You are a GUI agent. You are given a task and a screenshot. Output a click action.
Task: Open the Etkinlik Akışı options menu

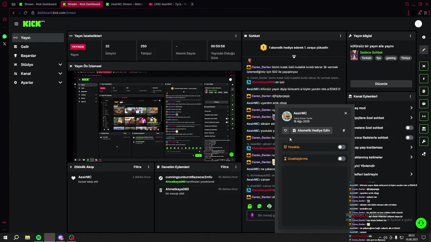click(x=148, y=167)
